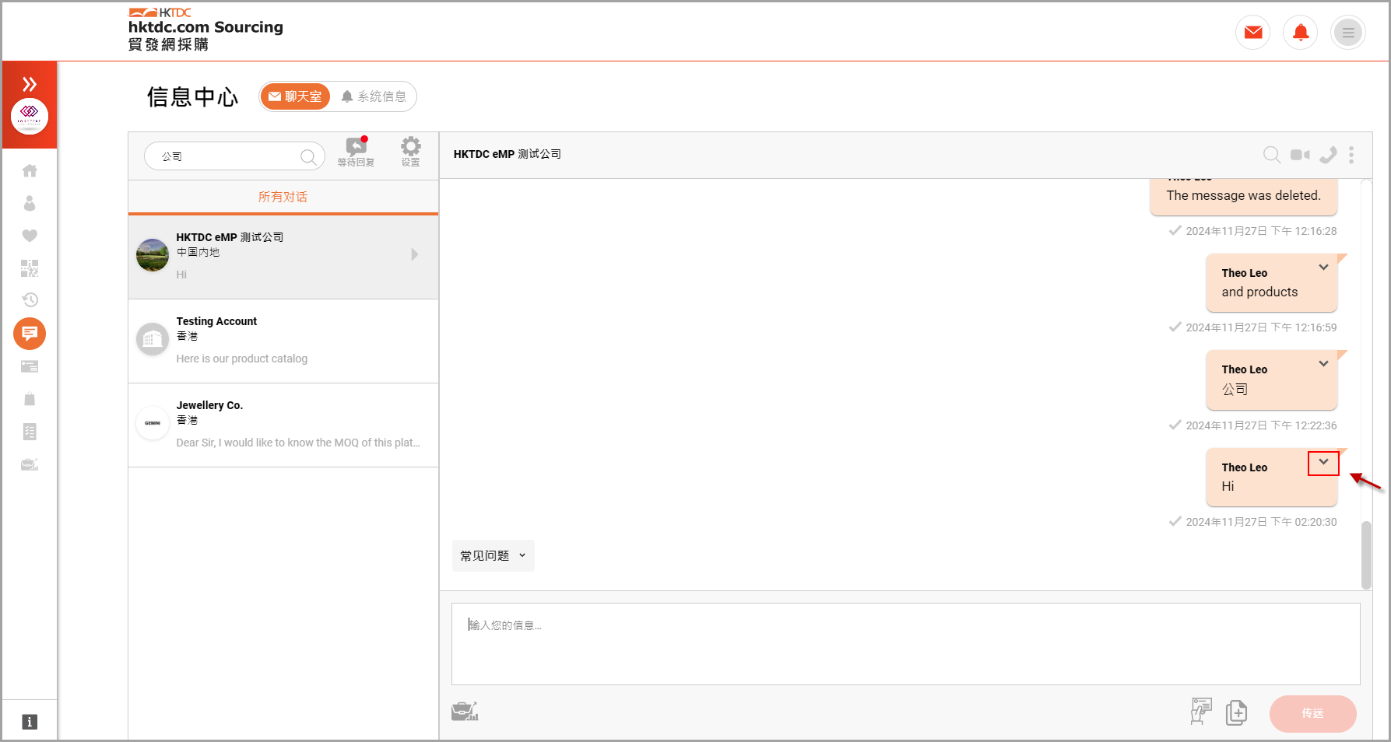1391x742 pixels.
Task: Click the hand-holding-document icon near send
Action: 1201,712
